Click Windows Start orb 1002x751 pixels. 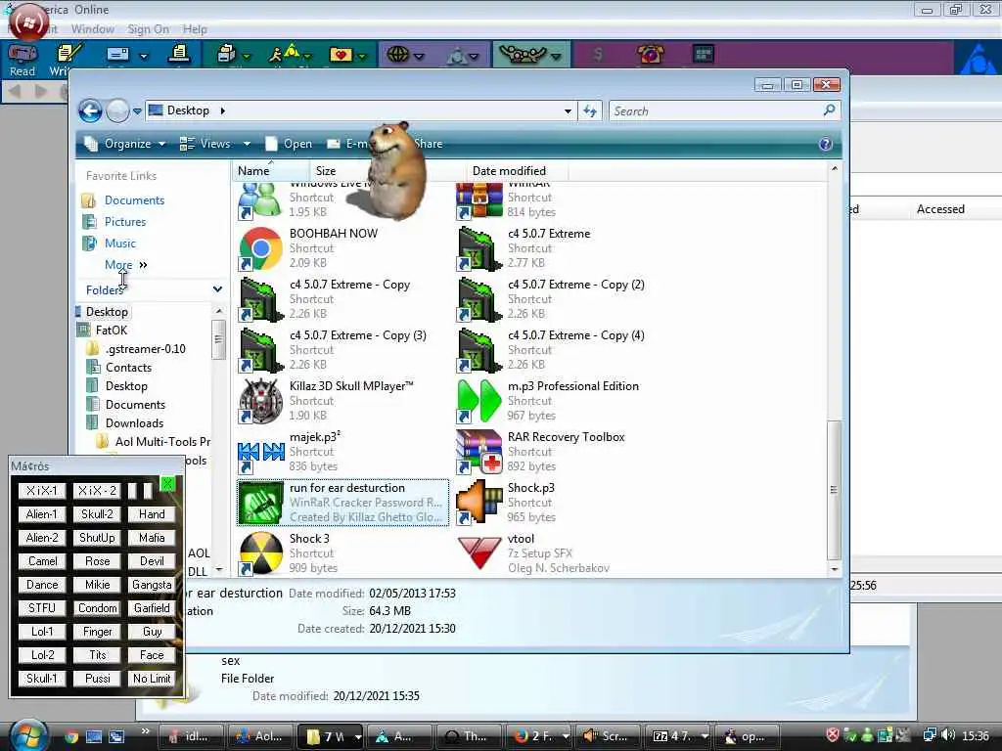pyautogui.click(x=26, y=734)
